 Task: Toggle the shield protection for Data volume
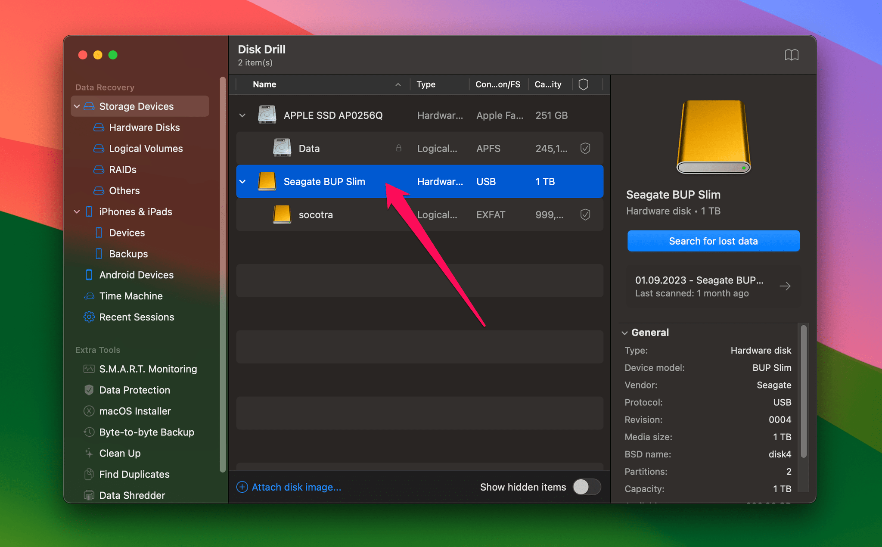pyautogui.click(x=585, y=148)
